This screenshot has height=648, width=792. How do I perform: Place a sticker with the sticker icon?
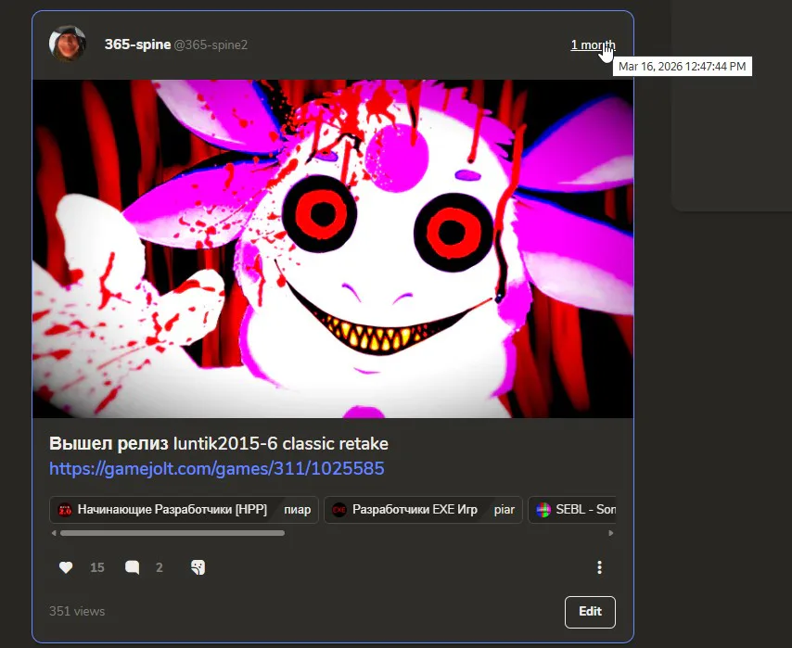click(x=198, y=567)
